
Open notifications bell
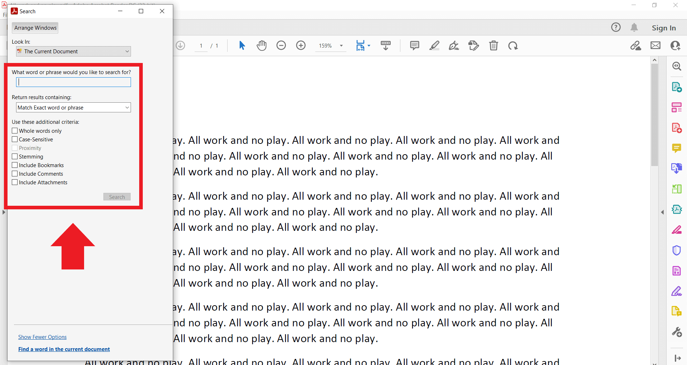(x=634, y=27)
